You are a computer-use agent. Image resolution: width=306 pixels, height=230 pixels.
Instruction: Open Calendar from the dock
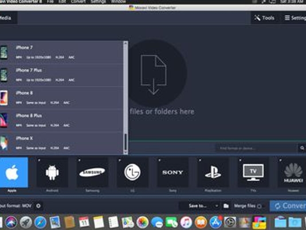(x=84, y=222)
